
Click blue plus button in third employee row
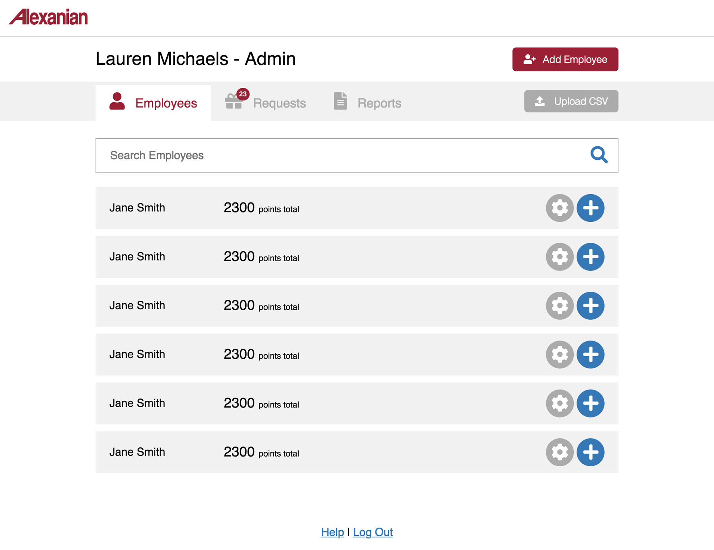click(590, 306)
